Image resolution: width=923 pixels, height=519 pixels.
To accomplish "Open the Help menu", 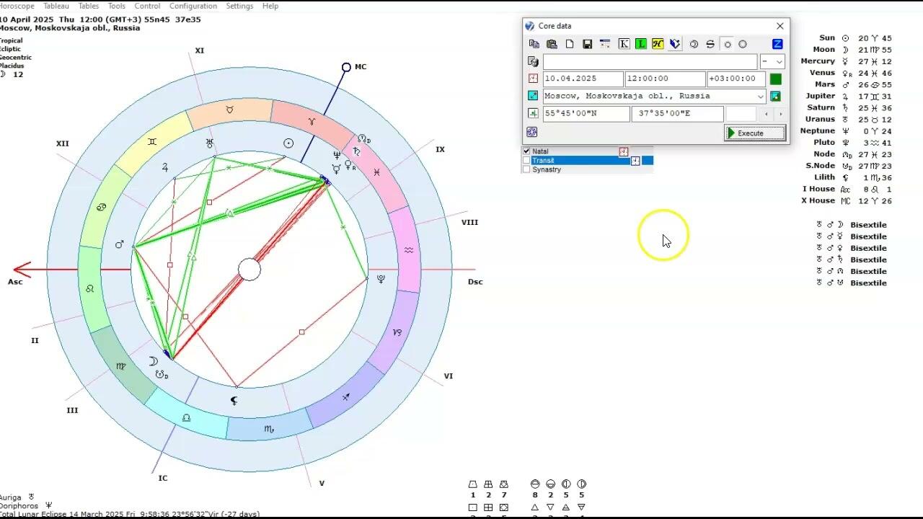I will coord(270,6).
